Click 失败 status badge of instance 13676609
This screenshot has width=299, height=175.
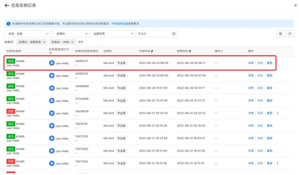[11, 111]
